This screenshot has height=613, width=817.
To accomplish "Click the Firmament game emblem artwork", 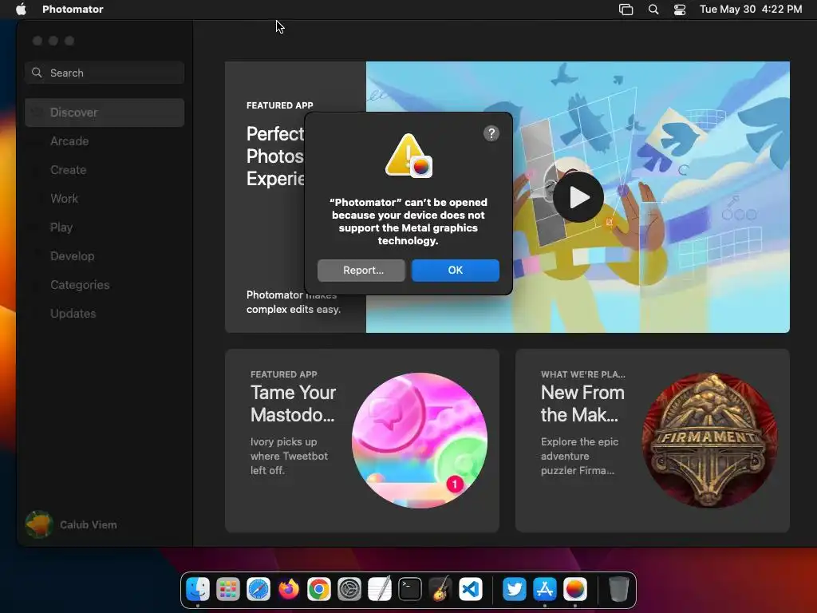I will [709, 441].
